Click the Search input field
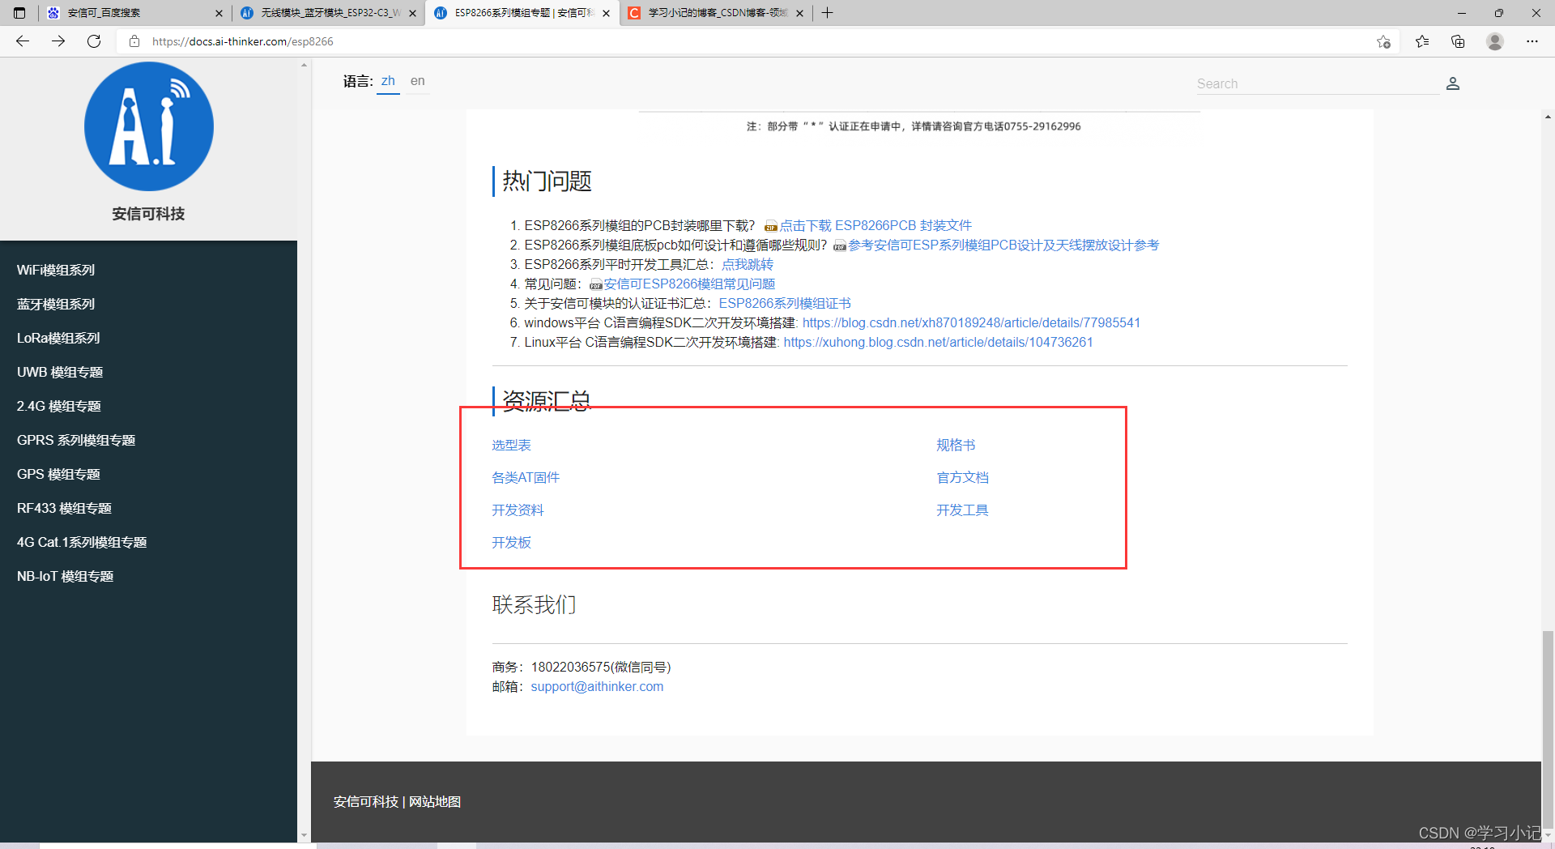The height and width of the screenshot is (849, 1555). [1317, 83]
